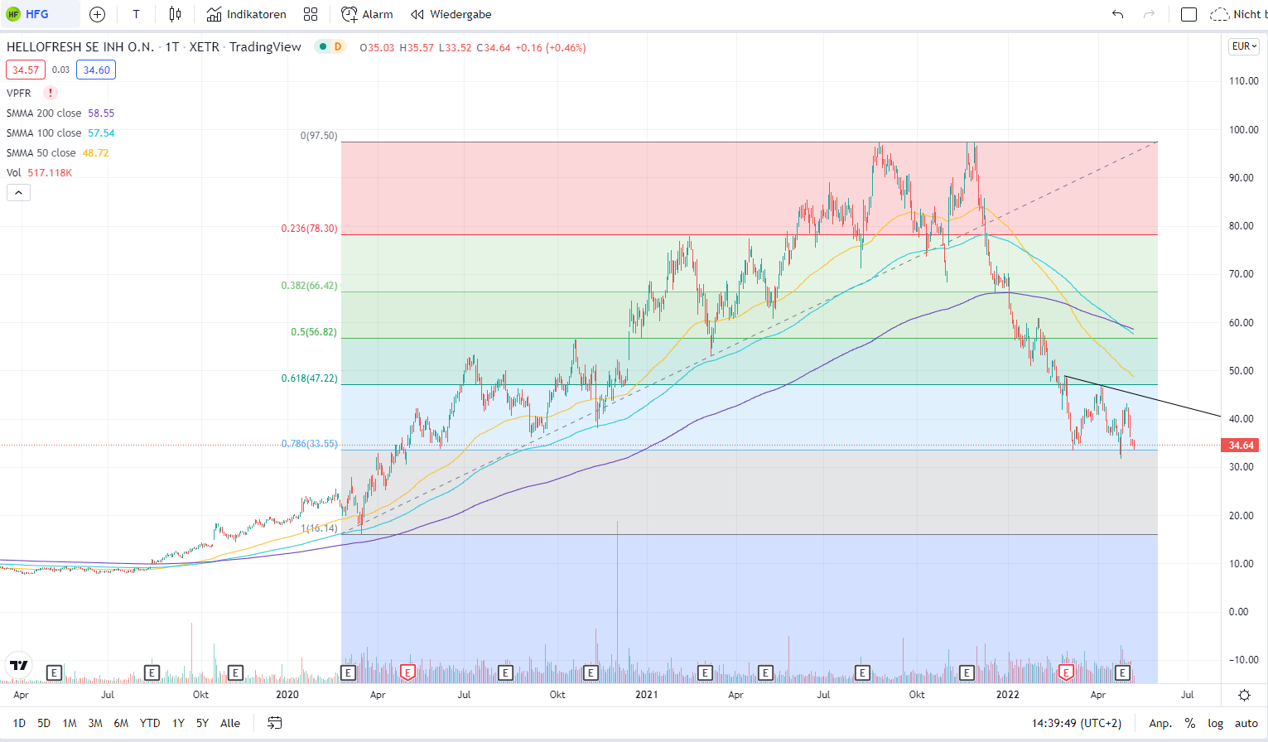
Task: Click the TradingView logo on the chart
Action: pos(18,665)
